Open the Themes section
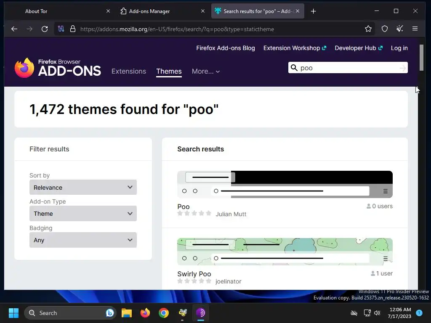The width and height of the screenshot is (431, 323). coord(169,71)
